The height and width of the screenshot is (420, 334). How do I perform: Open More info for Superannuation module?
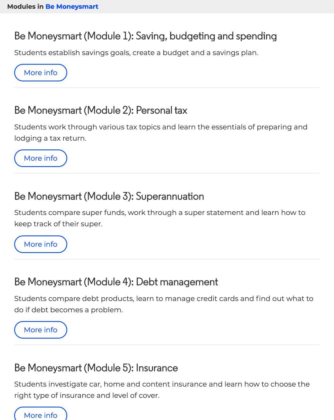(41, 244)
